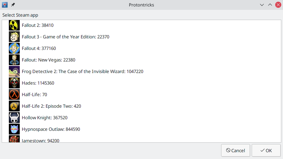Click the pin window icon in title bar

13,5
